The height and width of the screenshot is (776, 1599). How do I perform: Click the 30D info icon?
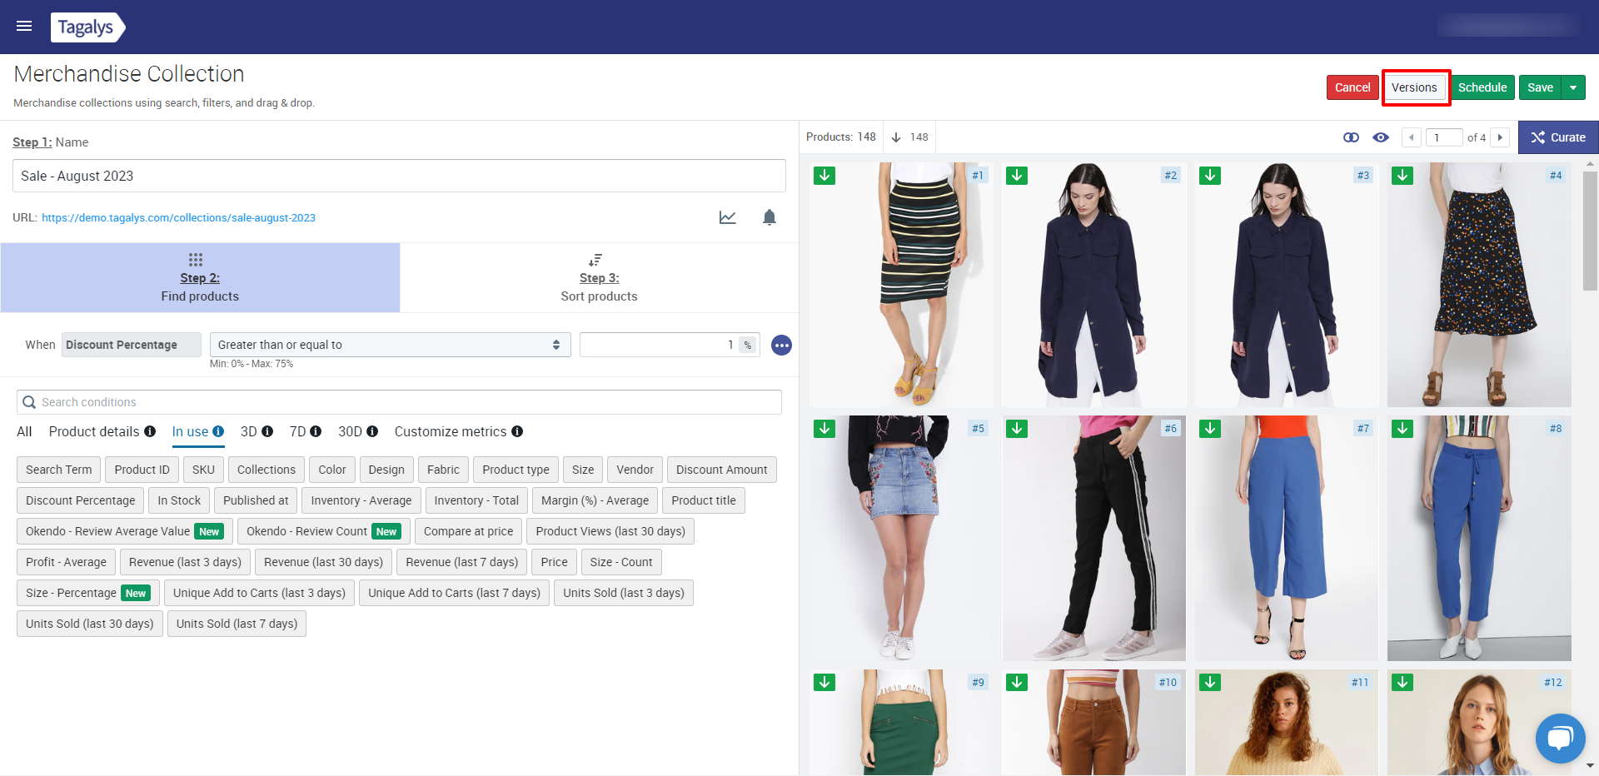pos(372,431)
